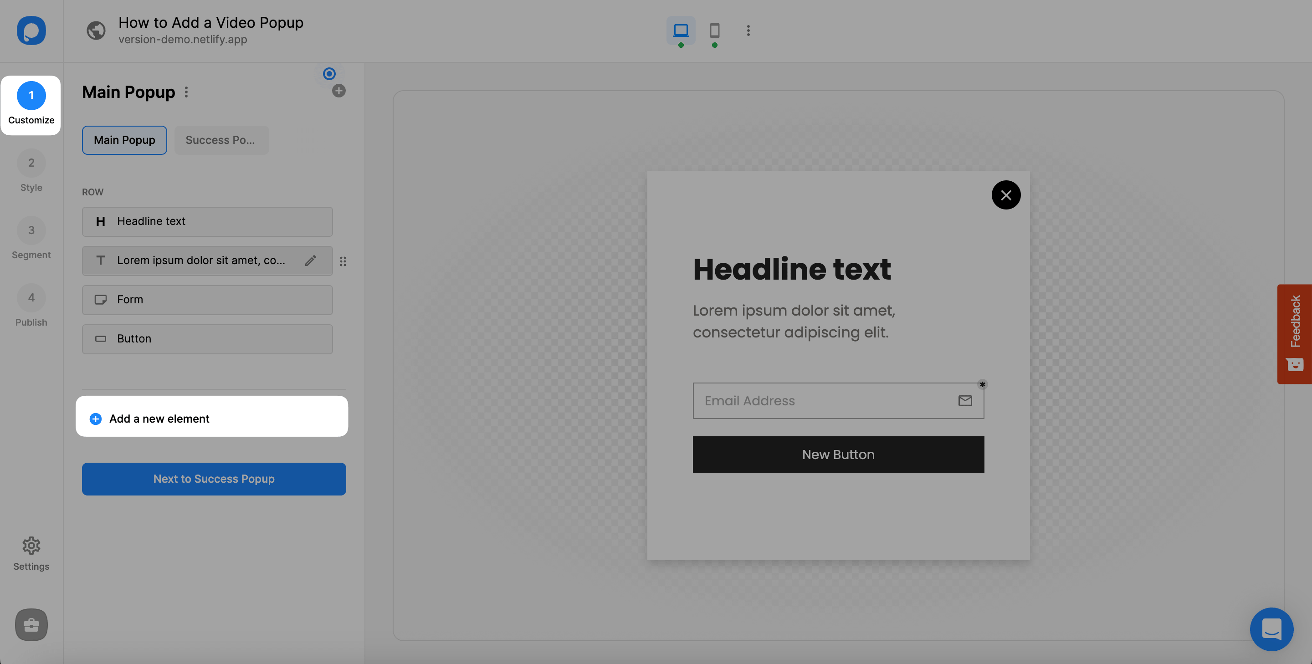Screen dimensions: 1312x664
Task: Switch to the Success Popup tab
Action: click(221, 140)
